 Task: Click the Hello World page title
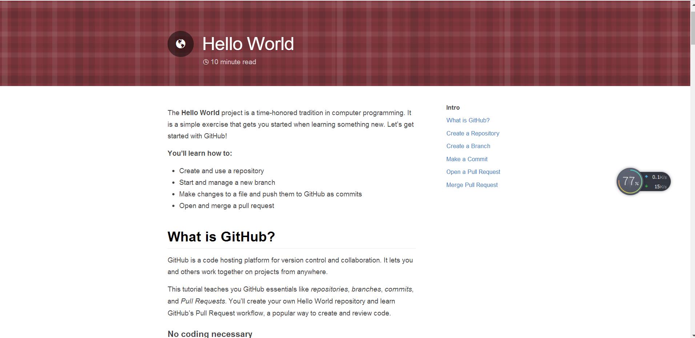pos(248,44)
